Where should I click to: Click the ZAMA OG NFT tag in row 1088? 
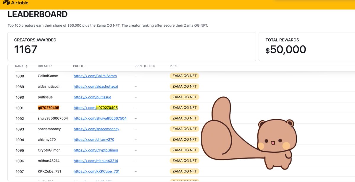click(185, 76)
